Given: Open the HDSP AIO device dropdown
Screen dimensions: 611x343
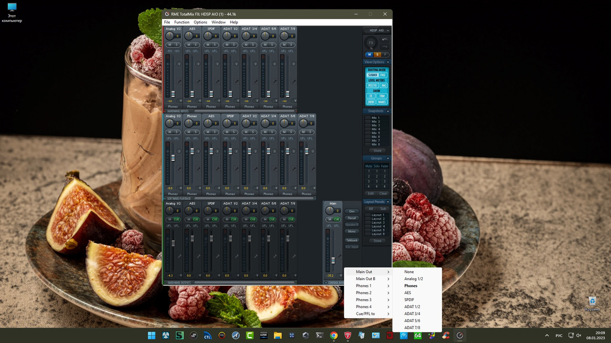Looking at the screenshot, I should [377, 30].
